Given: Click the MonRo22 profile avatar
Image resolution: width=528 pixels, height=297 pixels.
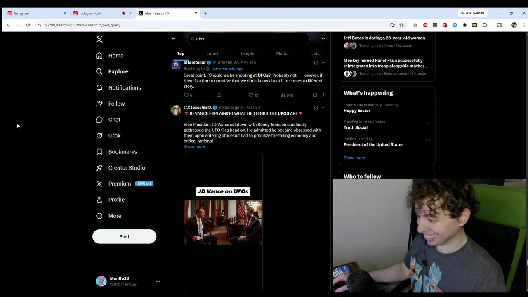Looking at the screenshot, I should pos(101,281).
